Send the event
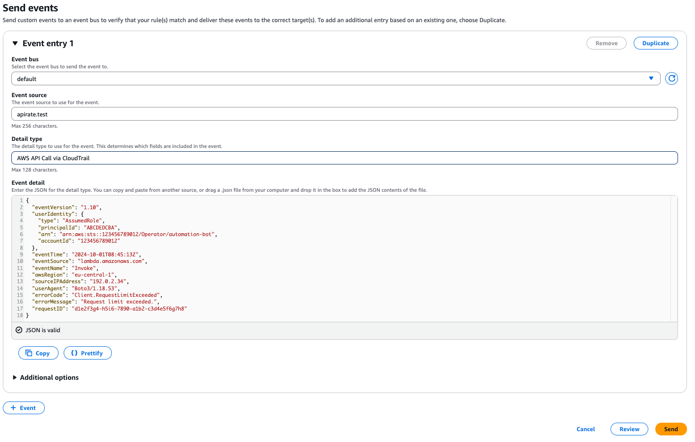The width and height of the screenshot is (695, 442). tap(671, 429)
